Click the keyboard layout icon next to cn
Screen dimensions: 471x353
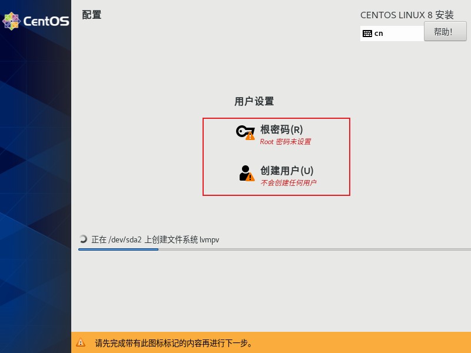point(367,34)
